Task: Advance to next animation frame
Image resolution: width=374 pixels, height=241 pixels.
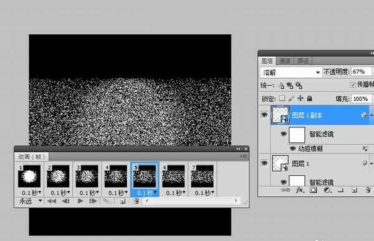Action: [93, 201]
